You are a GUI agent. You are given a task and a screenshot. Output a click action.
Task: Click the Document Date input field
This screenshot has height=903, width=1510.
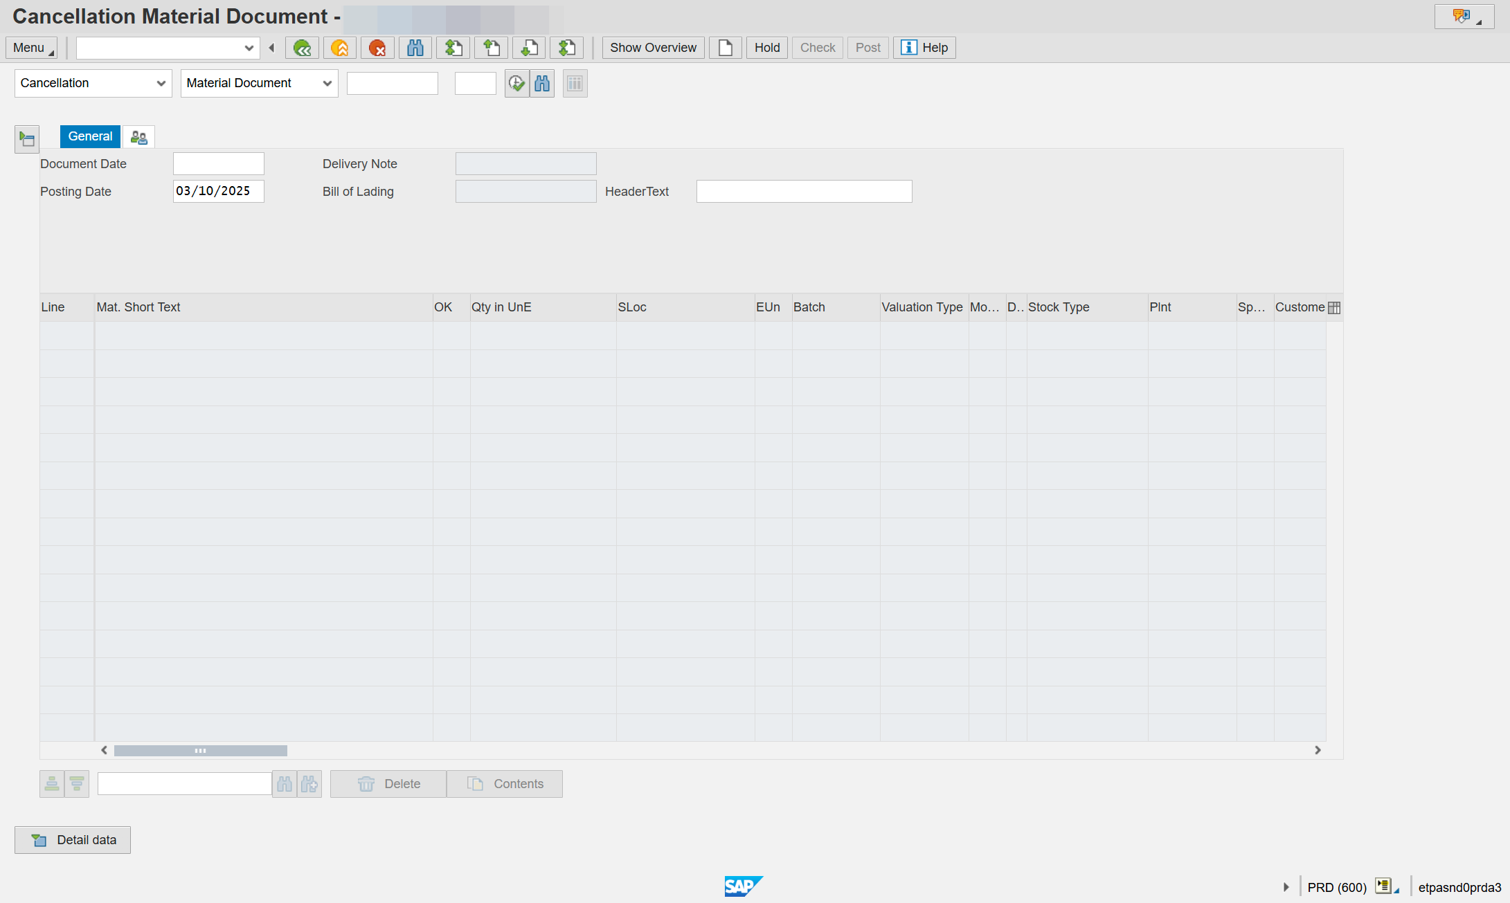click(x=219, y=164)
